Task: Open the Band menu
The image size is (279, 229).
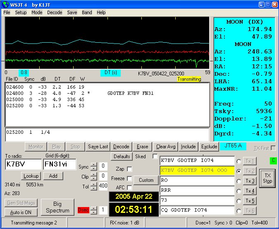Action: (x=87, y=12)
